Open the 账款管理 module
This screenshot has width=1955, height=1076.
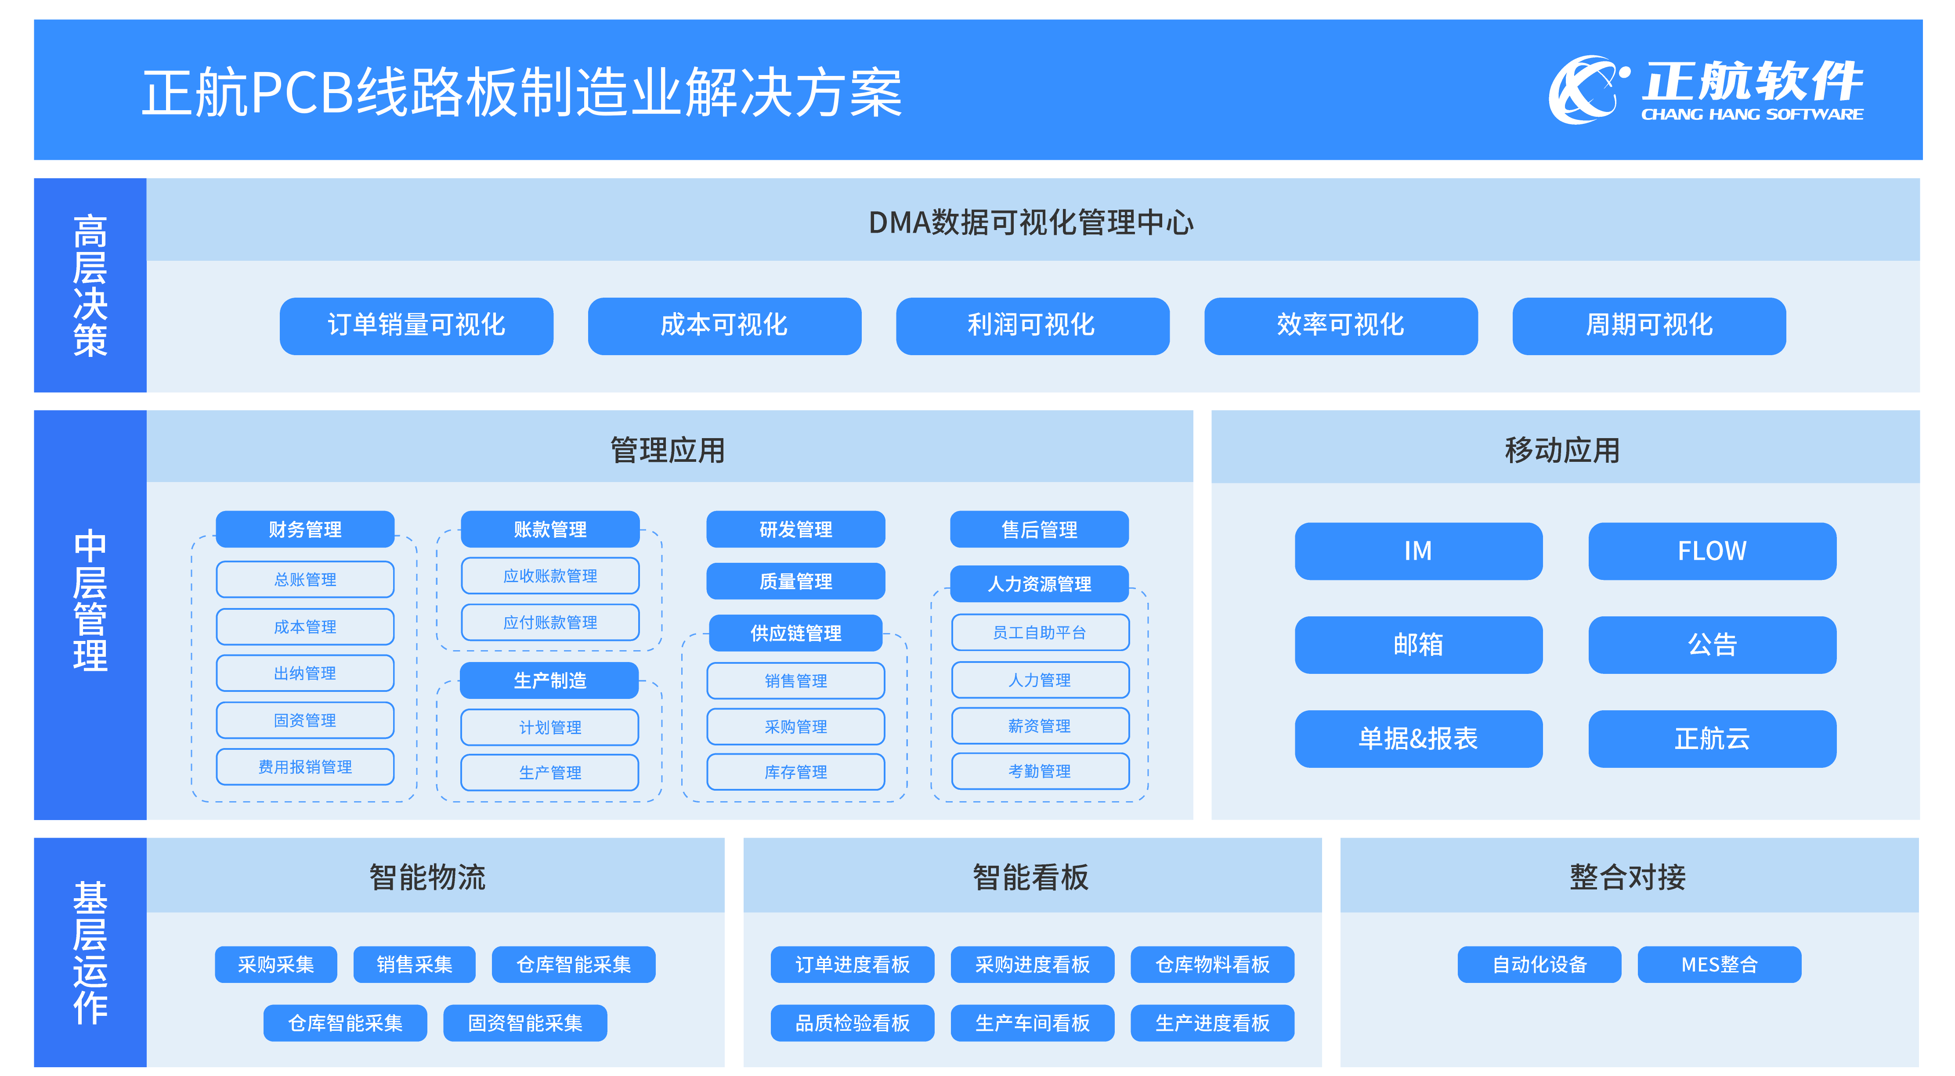pyautogui.click(x=550, y=529)
